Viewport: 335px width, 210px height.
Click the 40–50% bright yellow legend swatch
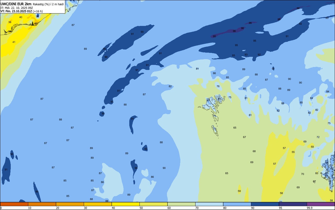point(126,204)
